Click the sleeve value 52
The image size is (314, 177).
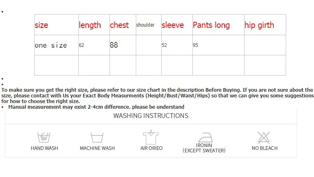[164, 45]
